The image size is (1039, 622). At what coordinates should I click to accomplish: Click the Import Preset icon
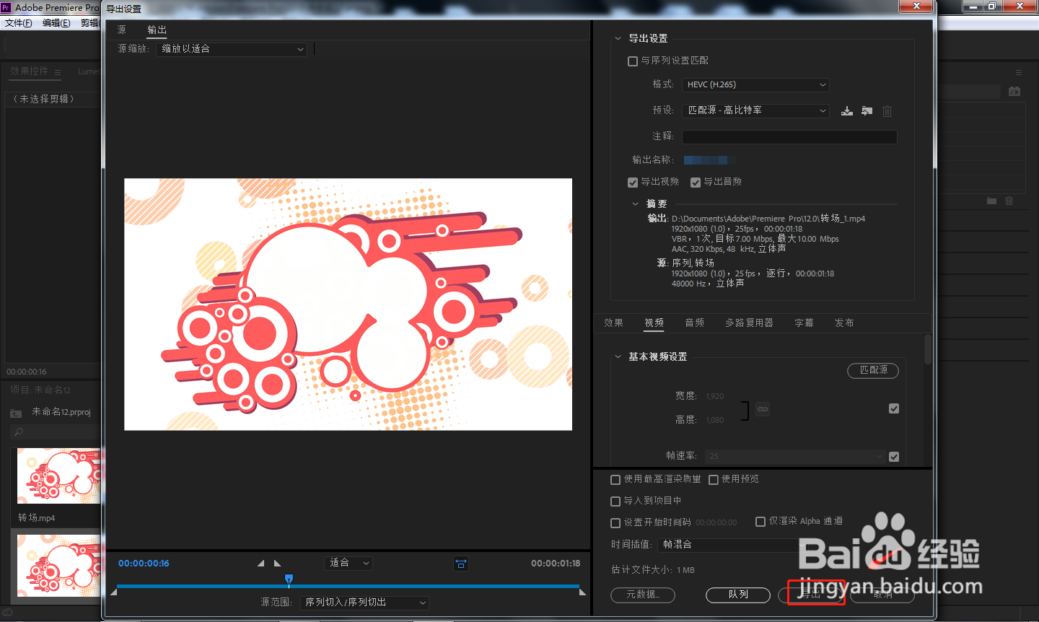[x=867, y=111]
